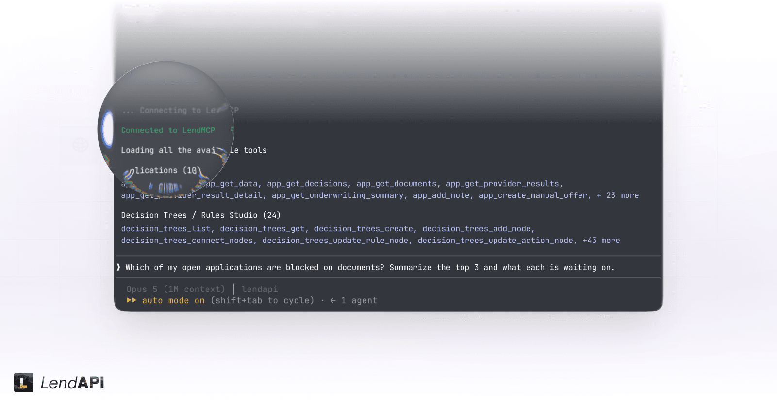Select the app_get_decisions tool name
This screenshot has width=777, height=404.
307,184
